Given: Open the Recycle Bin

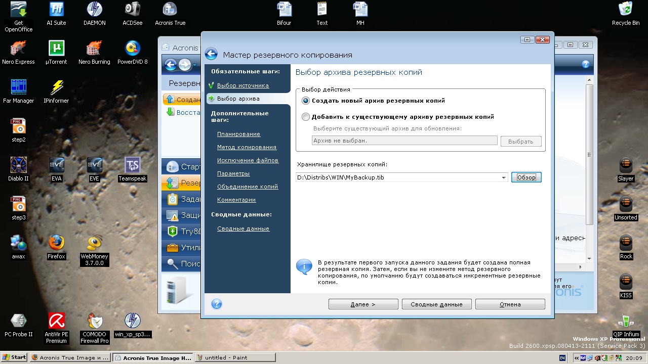Looking at the screenshot, I should point(625,10).
